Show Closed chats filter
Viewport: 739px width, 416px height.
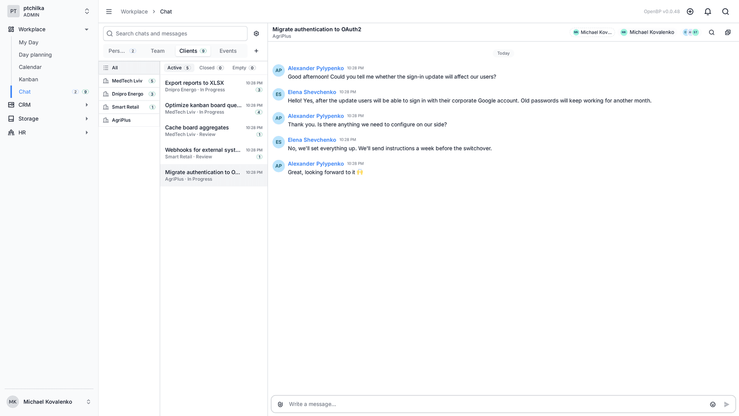coord(212,68)
